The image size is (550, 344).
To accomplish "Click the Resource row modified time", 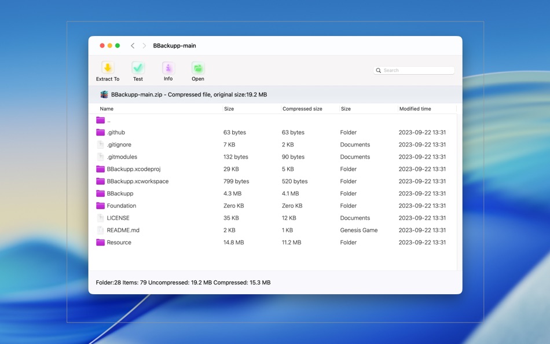I will pos(422,242).
